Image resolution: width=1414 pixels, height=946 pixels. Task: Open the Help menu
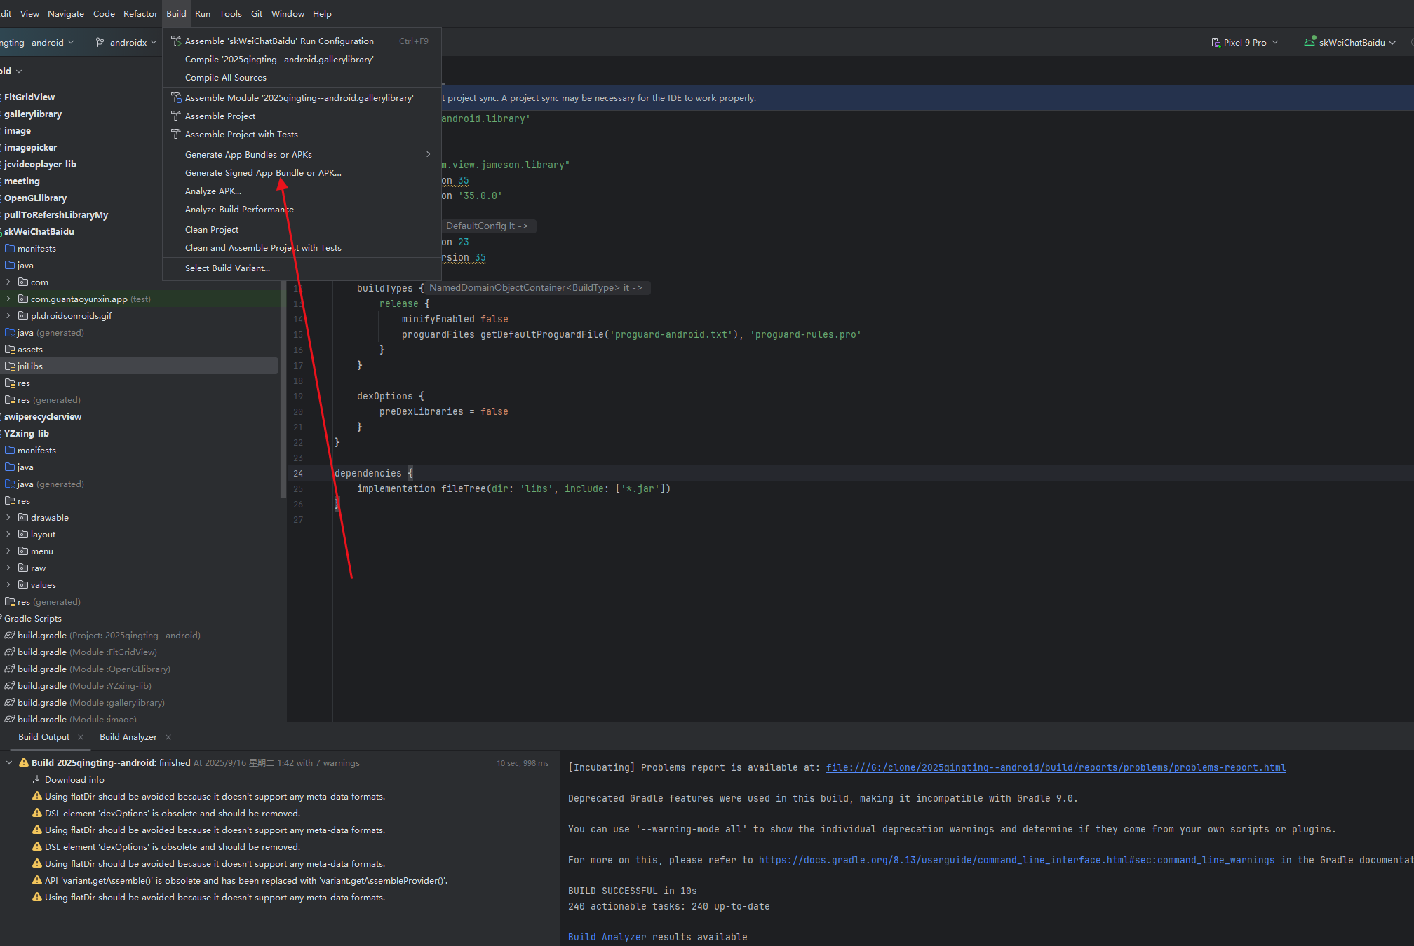tap(322, 13)
